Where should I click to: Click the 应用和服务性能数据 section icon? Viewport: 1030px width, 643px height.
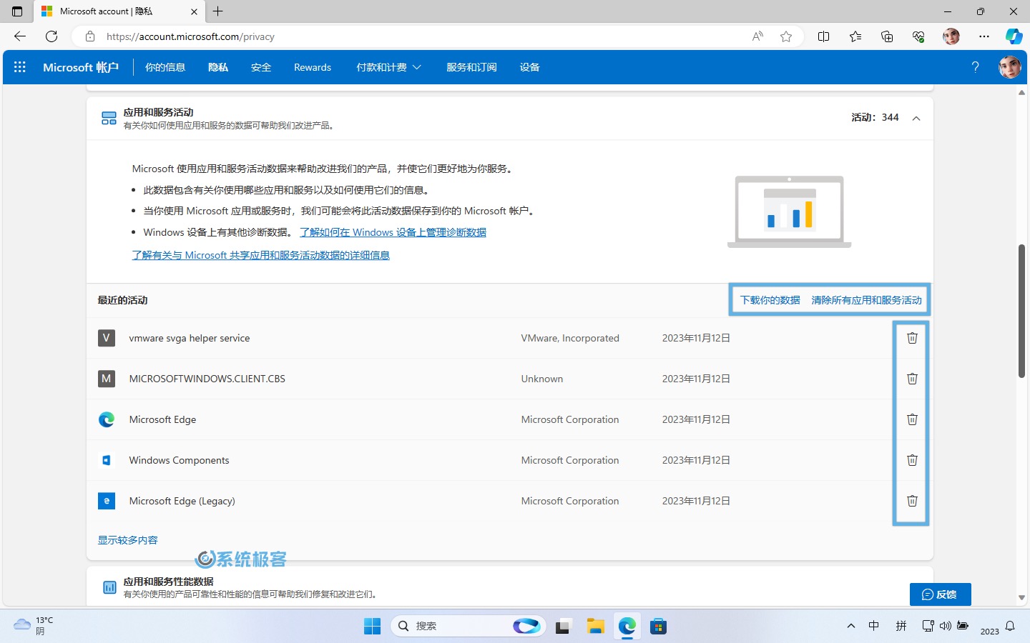coord(109,587)
